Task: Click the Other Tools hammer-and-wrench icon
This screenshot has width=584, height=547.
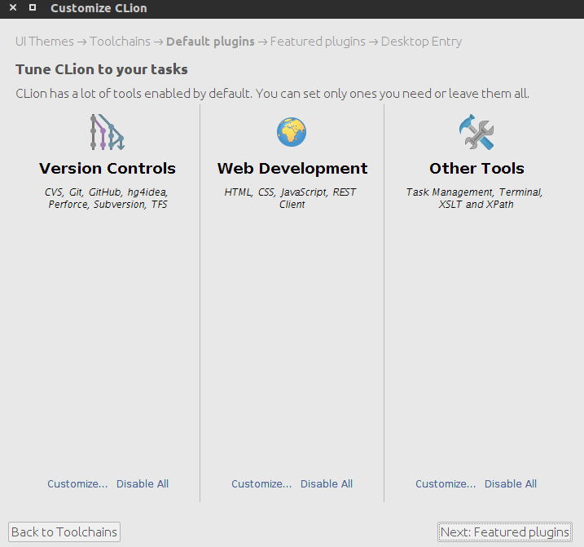Action: pyautogui.click(x=476, y=132)
